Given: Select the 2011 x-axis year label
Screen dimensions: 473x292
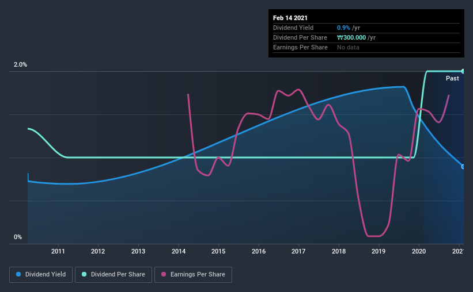Looking at the screenshot, I should [58, 251].
